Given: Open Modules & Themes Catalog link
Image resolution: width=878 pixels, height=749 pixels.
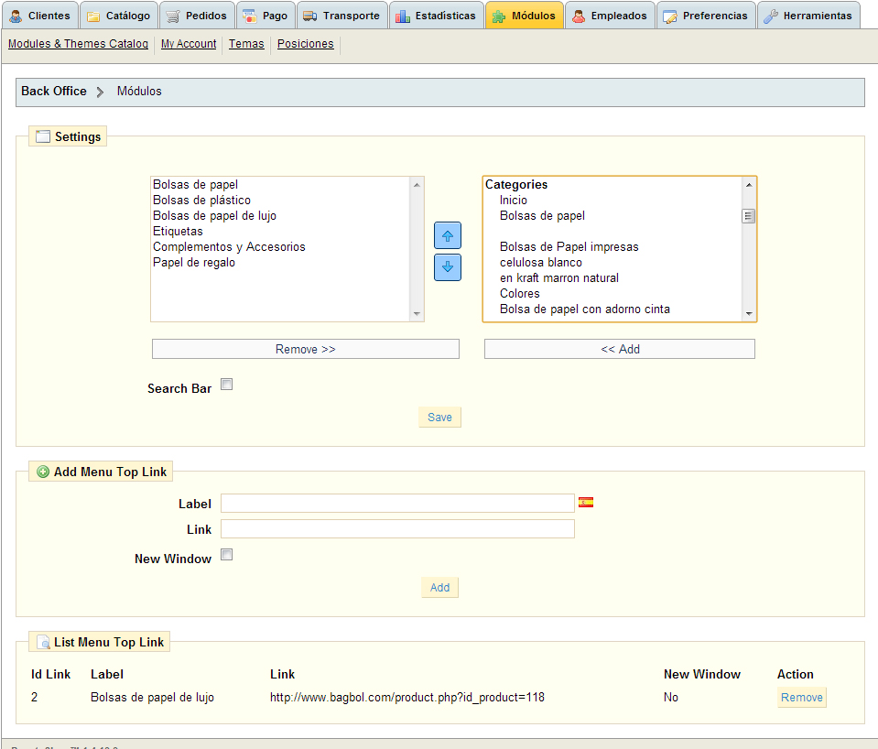Looking at the screenshot, I should pyautogui.click(x=78, y=44).
